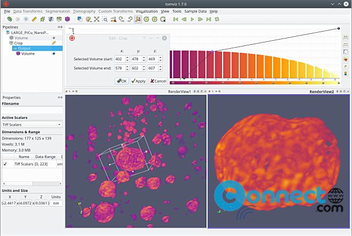Toggle visibility eye of the upper Volume module
Viewport: 352px width, 236px height.
[x=53, y=38]
